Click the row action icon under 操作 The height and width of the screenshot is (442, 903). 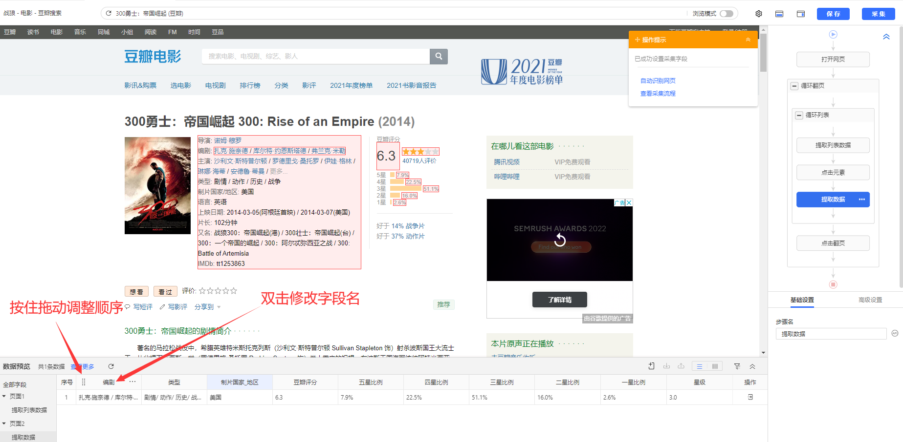750,397
